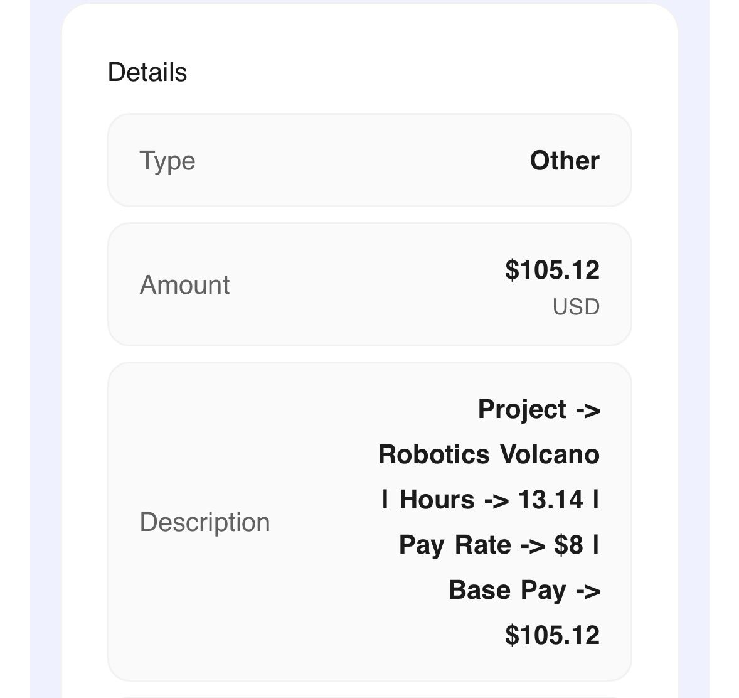739x698 pixels.
Task: Click the 'Other' type value
Action: click(x=564, y=161)
